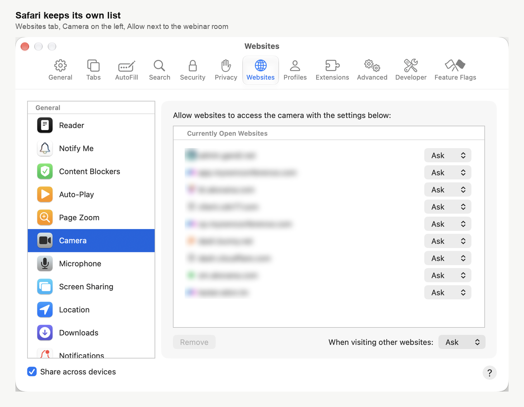Open the General settings pane
524x407 pixels.
click(60, 70)
